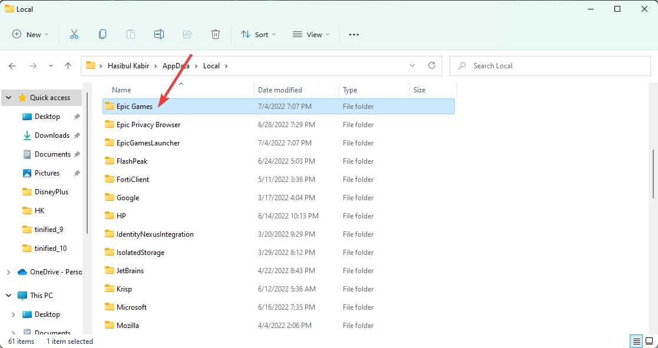Viewport: 658px width, 348px height.
Task: Select the EpicGamesLauncher folder
Action: (x=279, y=143)
